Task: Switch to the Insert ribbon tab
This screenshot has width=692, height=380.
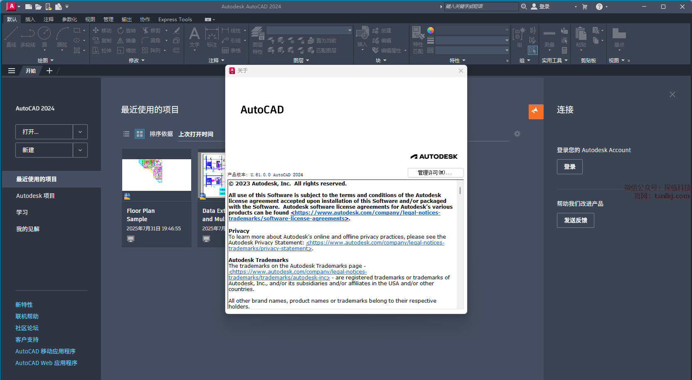Action: [30, 19]
